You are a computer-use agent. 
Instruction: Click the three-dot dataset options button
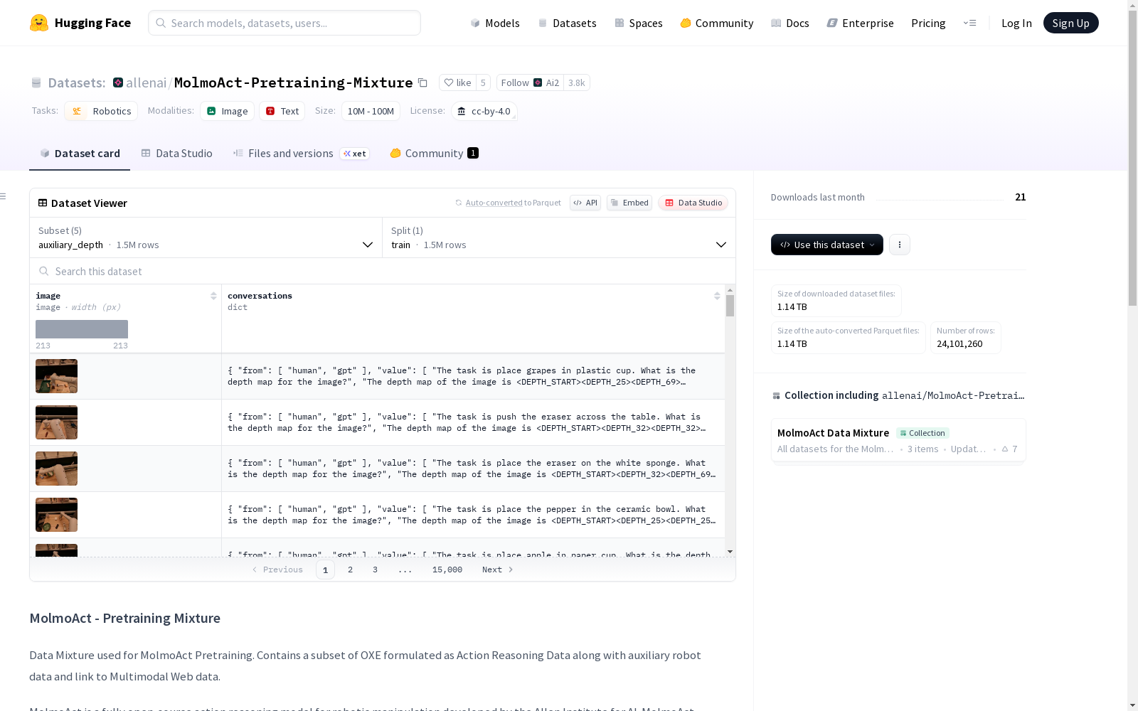[900, 245]
